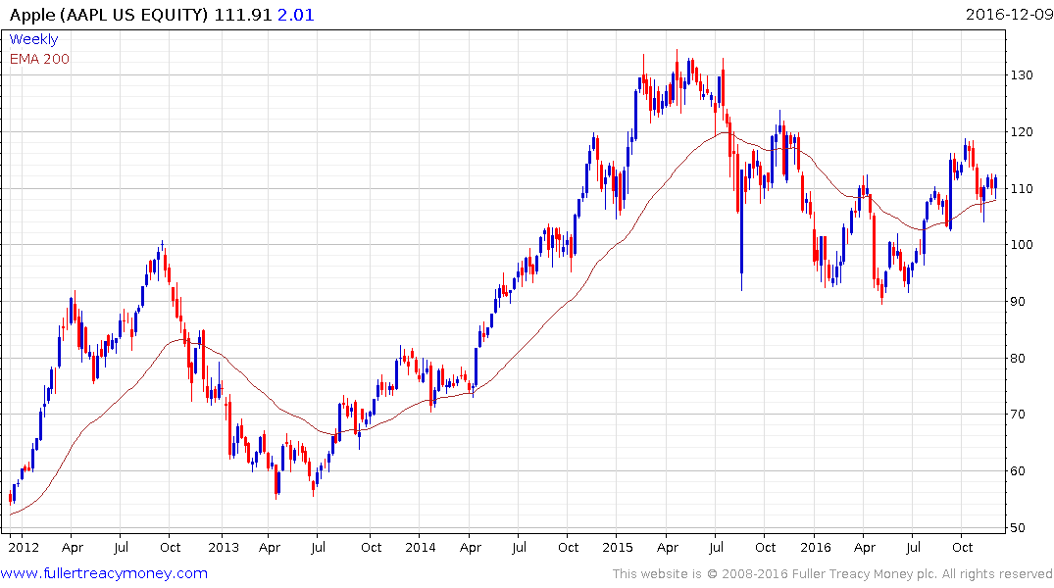Click the 2014 year axis label
The width and height of the screenshot is (1054, 588).
pos(420,547)
